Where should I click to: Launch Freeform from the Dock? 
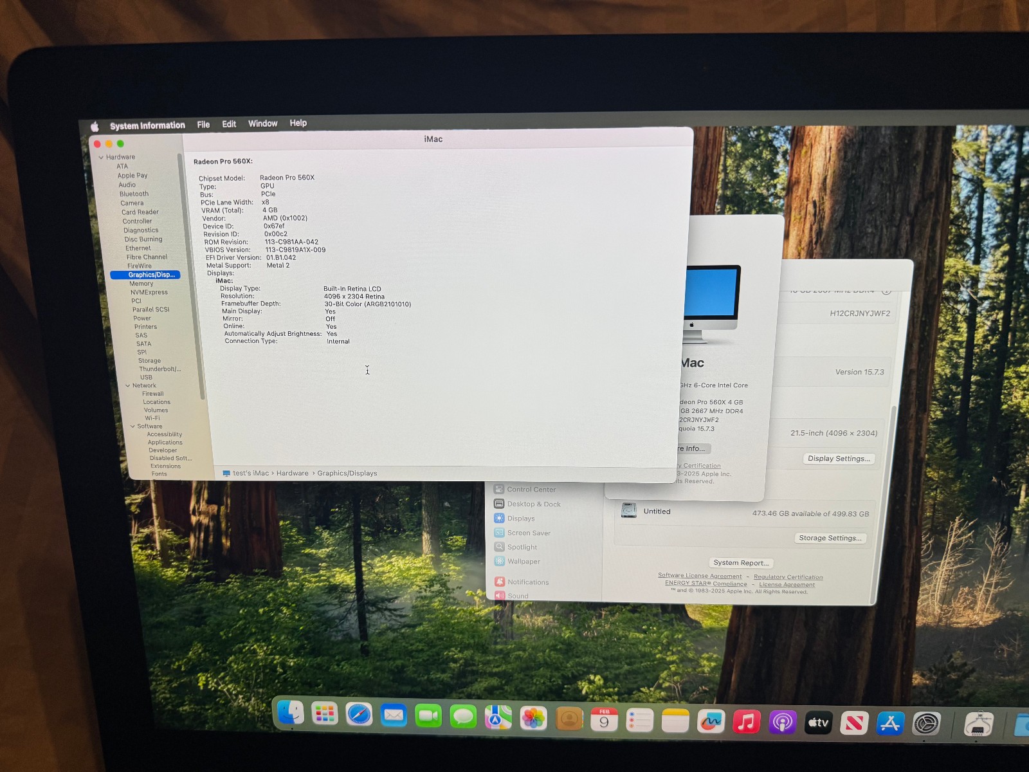[711, 721]
